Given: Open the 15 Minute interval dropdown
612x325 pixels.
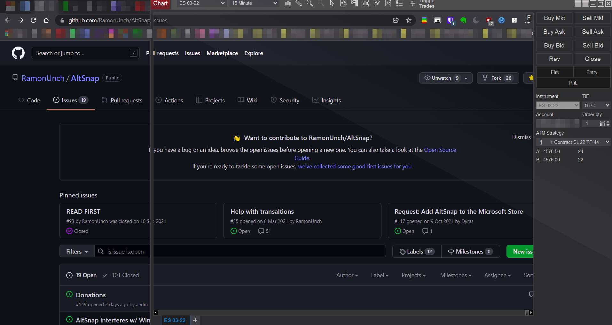Looking at the screenshot, I should click(x=255, y=3).
